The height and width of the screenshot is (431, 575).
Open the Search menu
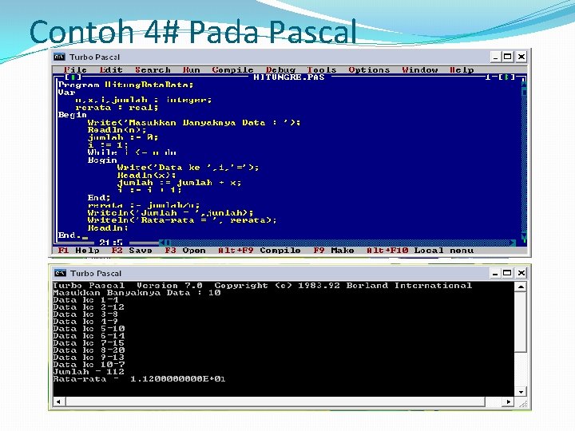(x=153, y=69)
